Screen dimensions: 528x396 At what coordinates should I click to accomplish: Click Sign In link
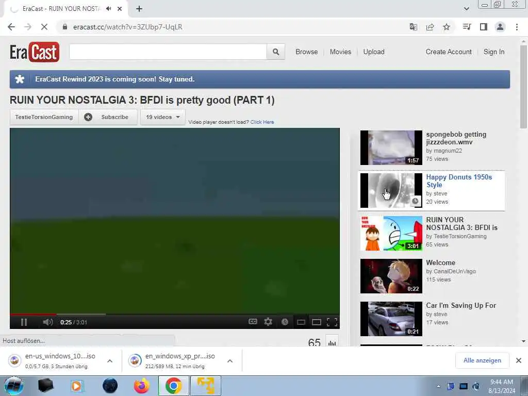tap(494, 52)
